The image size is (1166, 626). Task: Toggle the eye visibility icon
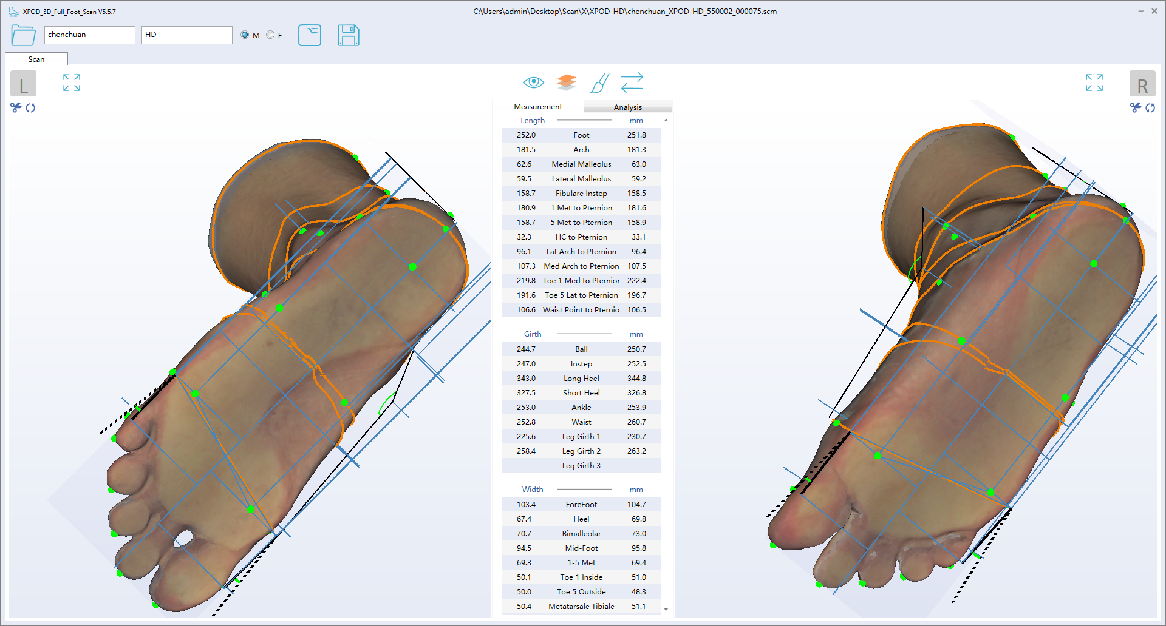point(533,82)
